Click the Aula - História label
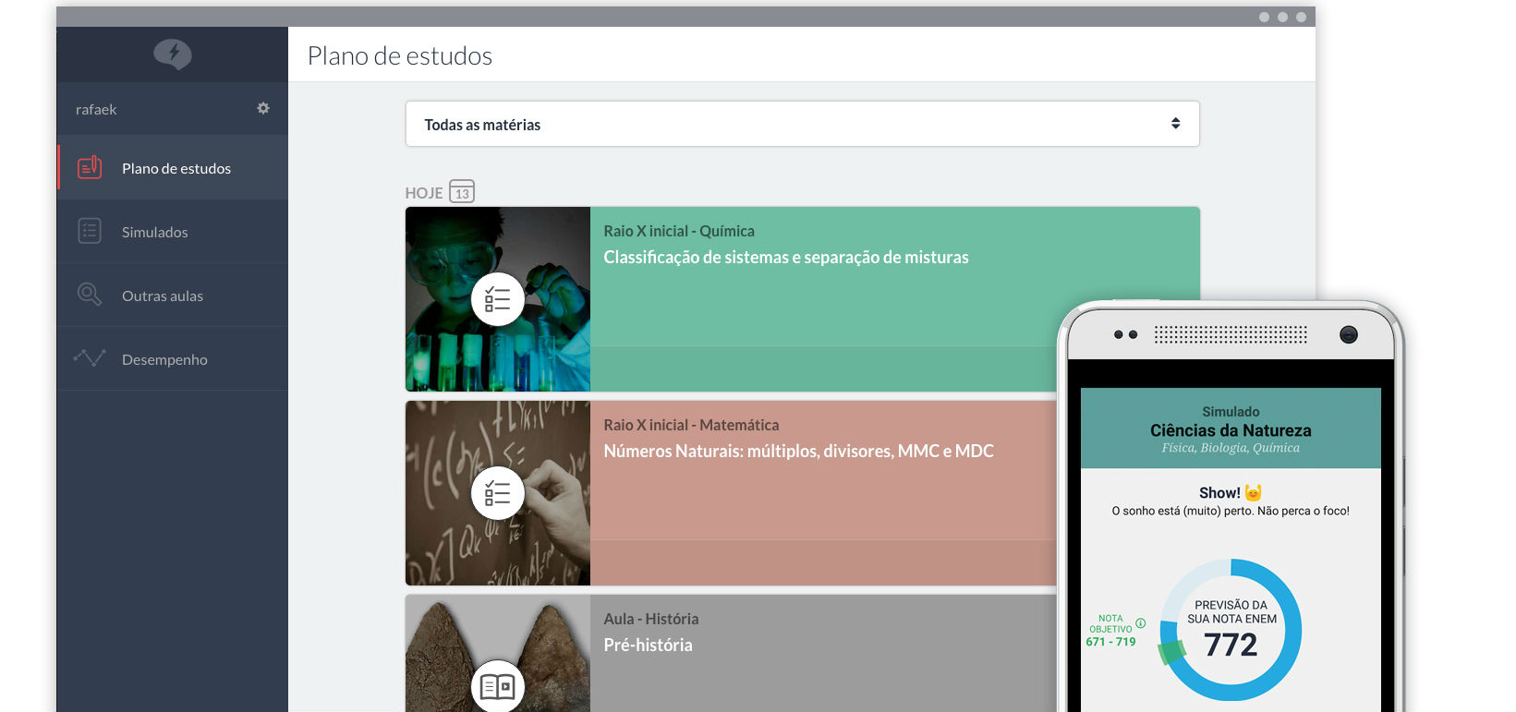 (651, 619)
